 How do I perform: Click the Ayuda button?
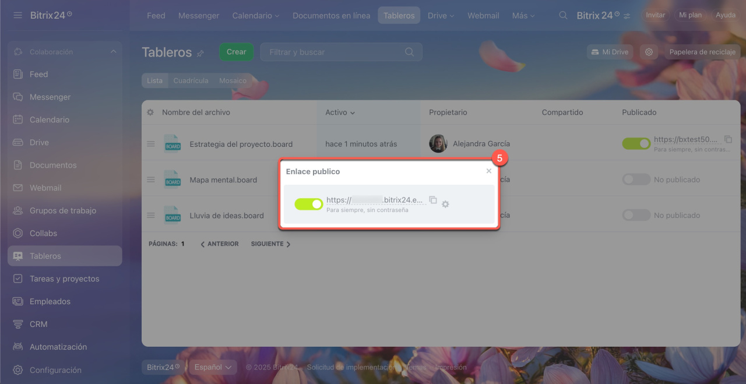point(726,15)
